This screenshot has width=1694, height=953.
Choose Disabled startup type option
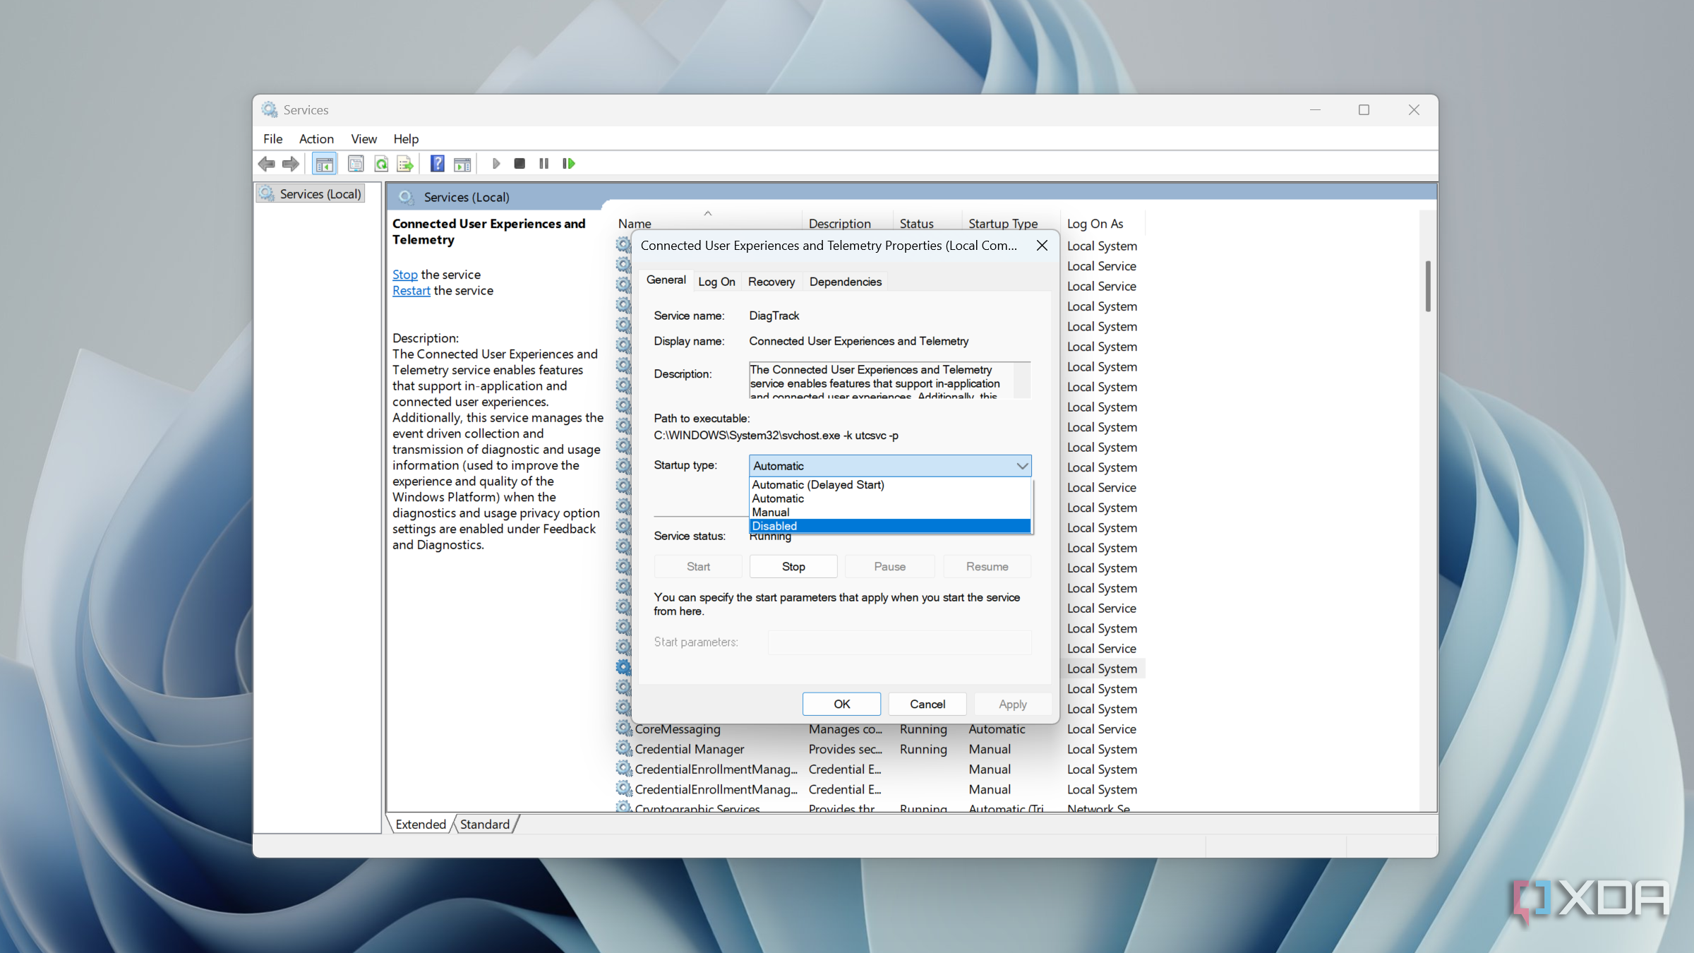[889, 526]
